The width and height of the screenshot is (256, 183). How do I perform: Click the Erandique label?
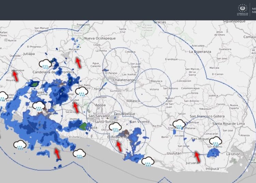[171, 59]
